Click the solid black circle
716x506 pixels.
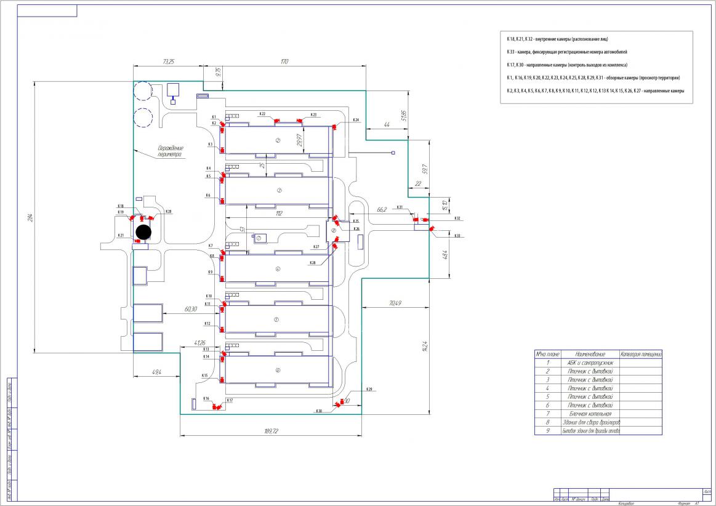pyautogui.click(x=143, y=231)
